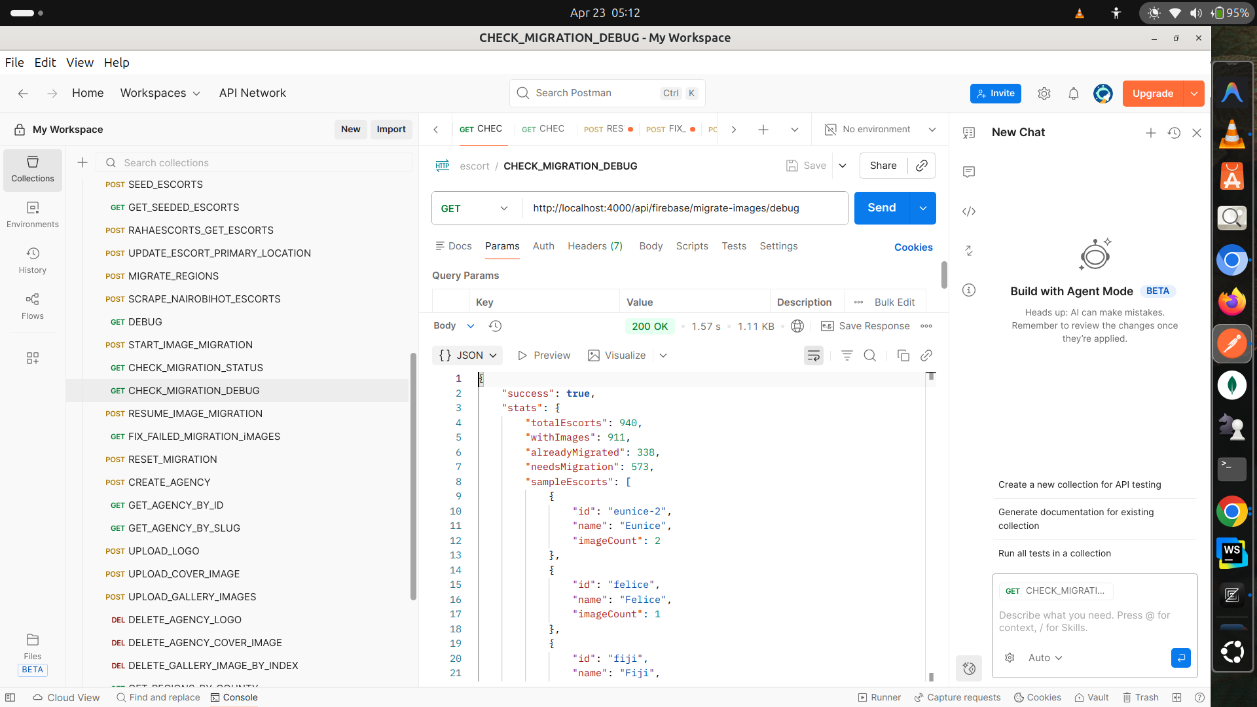Open agent settings gear in chat box
Screen dimensions: 1257x707
point(1010,658)
